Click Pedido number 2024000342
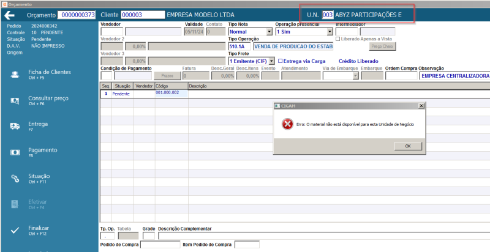The height and width of the screenshot is (252, 490). tap(44, 26)
